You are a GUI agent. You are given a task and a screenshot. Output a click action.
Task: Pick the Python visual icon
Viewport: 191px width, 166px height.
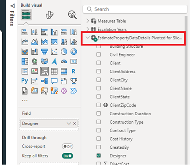click(x=25, y=81)
